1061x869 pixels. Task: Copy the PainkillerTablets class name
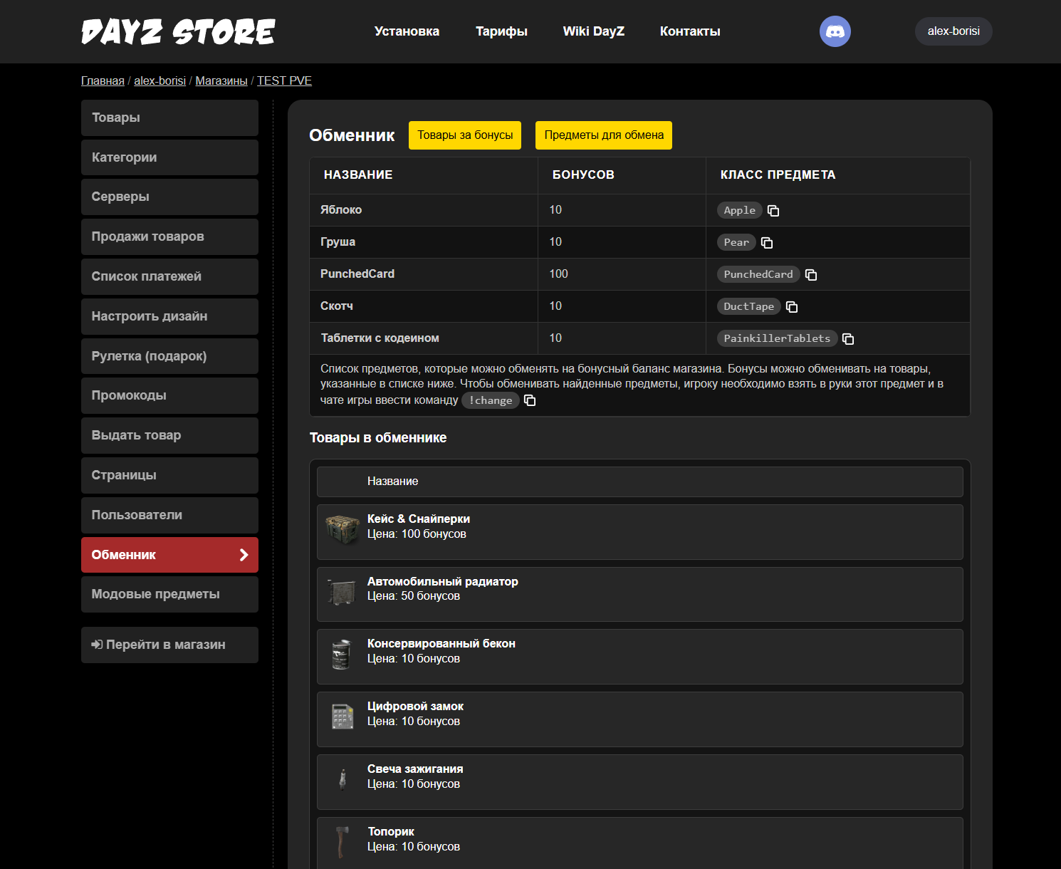(x=848, y=339)
